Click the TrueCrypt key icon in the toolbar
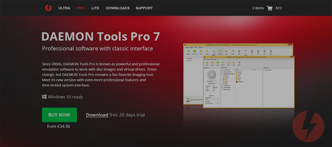Screen dimensions: 332x147 click(x=246, y=52)
